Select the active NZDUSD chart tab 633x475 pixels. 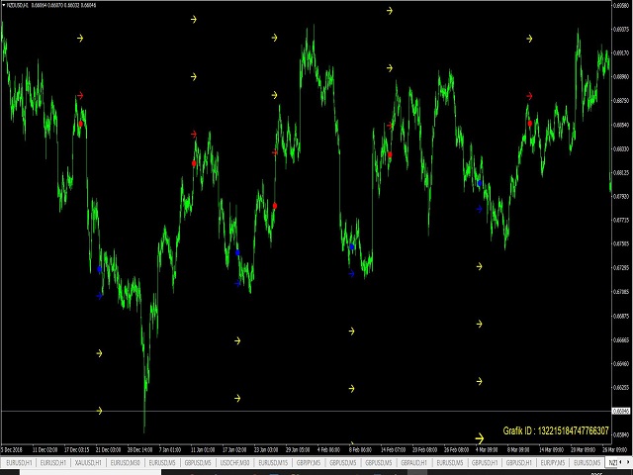(613, 462)
